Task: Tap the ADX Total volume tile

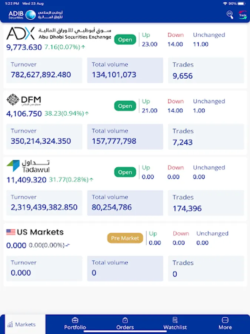Action: pyautogui.click(x=125, y=71)
